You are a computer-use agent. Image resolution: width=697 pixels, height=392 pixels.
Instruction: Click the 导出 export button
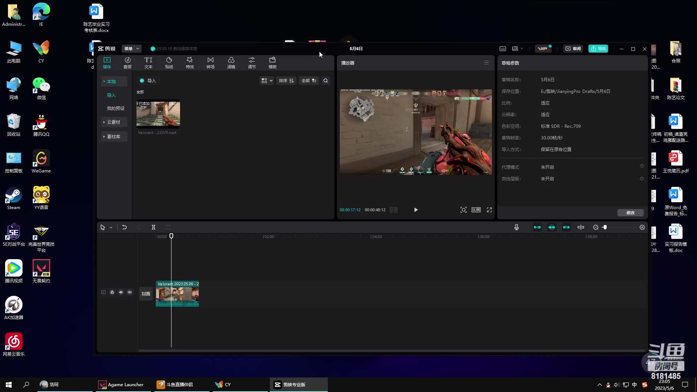(598, 49)
